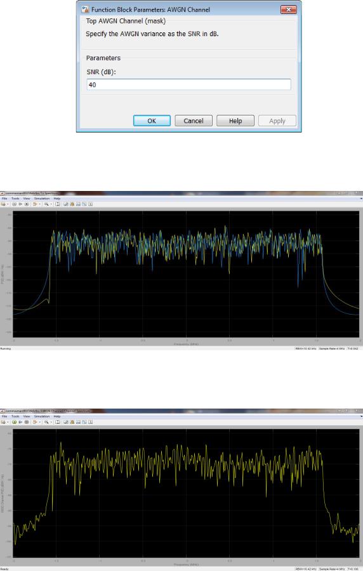Stop the simulation in Tx Spectrum toolbar
The width and height of the screenshot is (363, 571).
27,204
